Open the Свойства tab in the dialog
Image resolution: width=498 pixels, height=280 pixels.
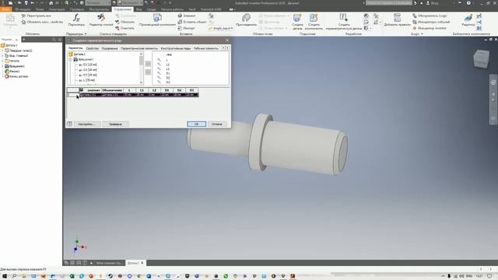[93, 48]
